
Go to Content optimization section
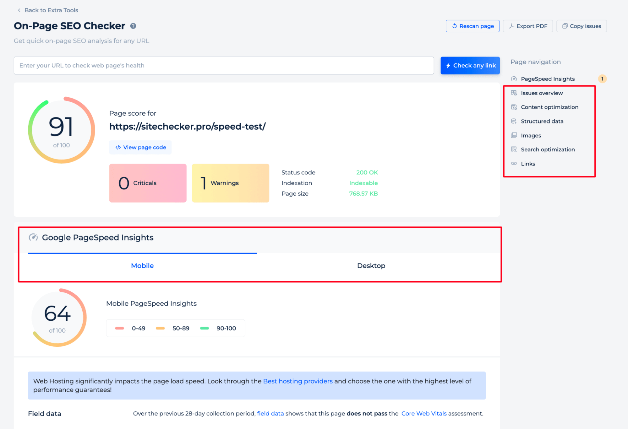pos(549,107)
